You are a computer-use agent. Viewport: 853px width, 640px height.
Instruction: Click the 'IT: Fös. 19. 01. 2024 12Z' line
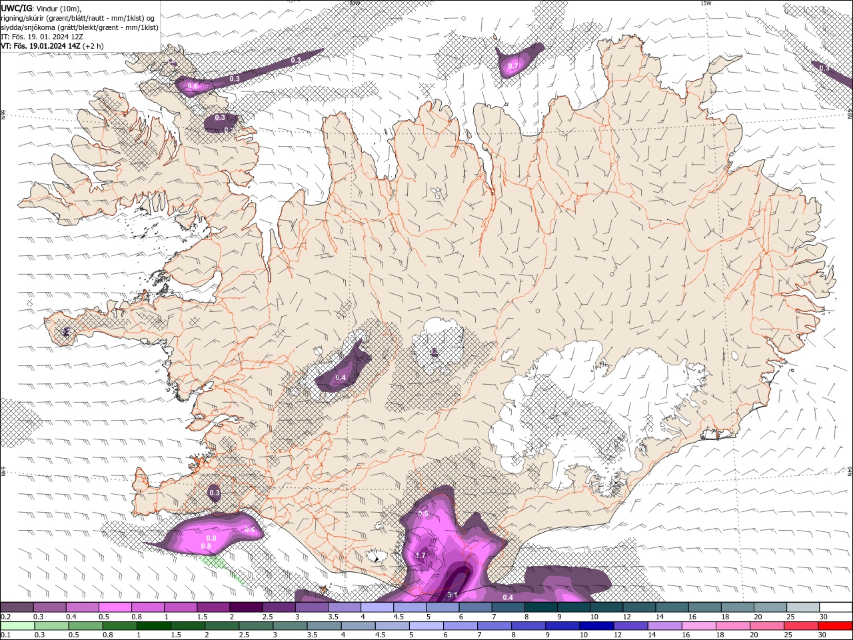point(42,37)
